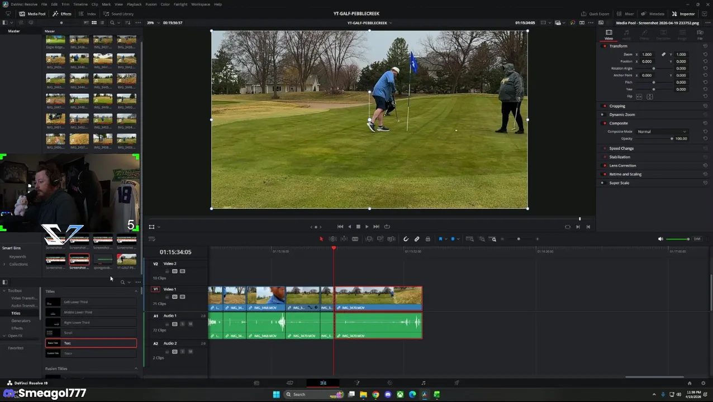
Task: Switch to the Inspector File tab
Action: tap(700, 35)
